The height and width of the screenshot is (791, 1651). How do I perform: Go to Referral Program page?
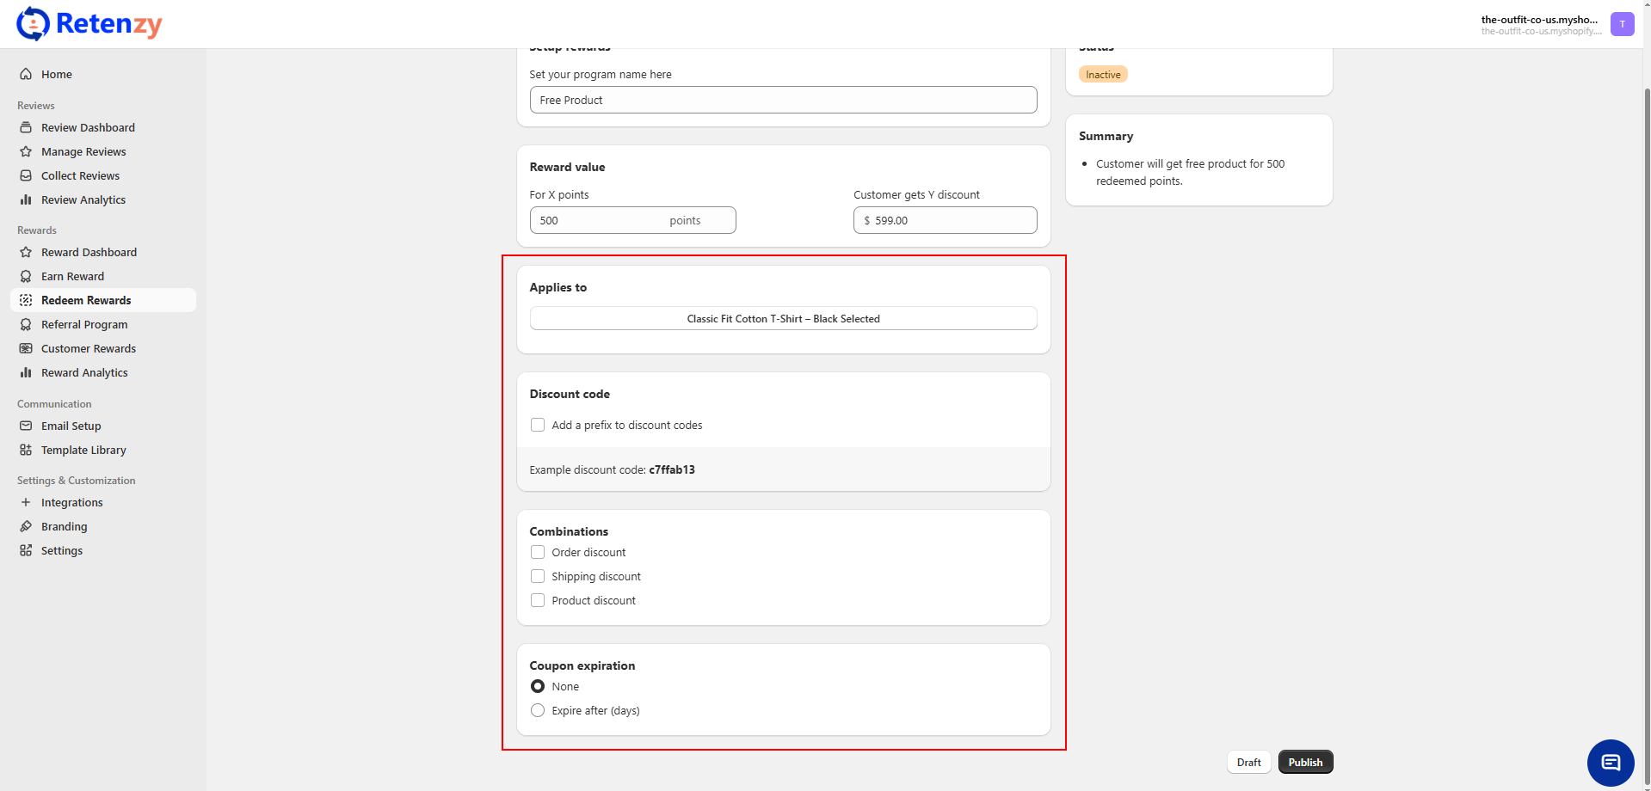(x=84, y=324)
